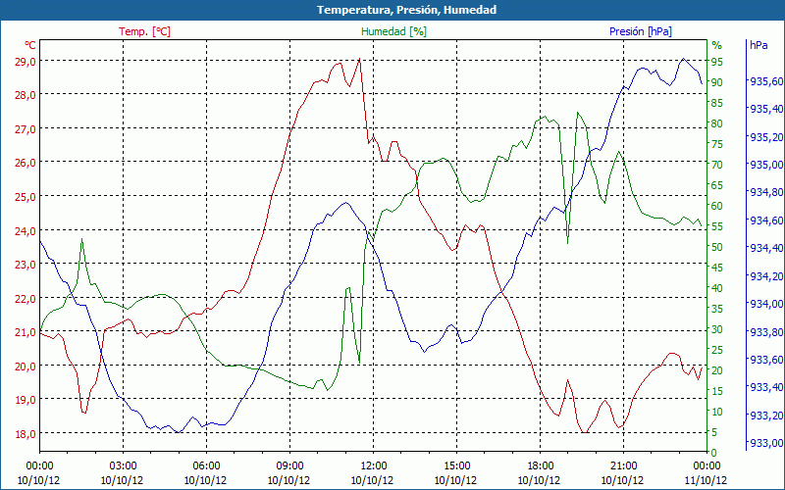Click temperature axis value '20,0'
This screenshot has width=785, height=490.
point(26,366)
